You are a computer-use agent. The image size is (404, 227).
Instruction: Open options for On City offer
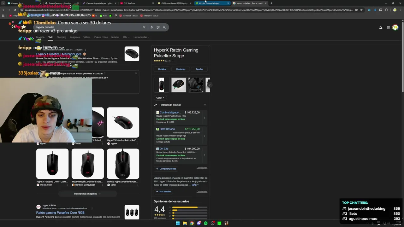[205, 155]
